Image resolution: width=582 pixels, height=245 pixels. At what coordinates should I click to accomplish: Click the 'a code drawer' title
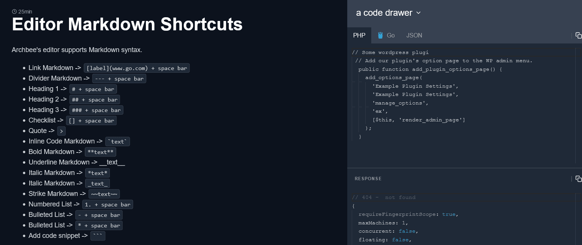384,13
